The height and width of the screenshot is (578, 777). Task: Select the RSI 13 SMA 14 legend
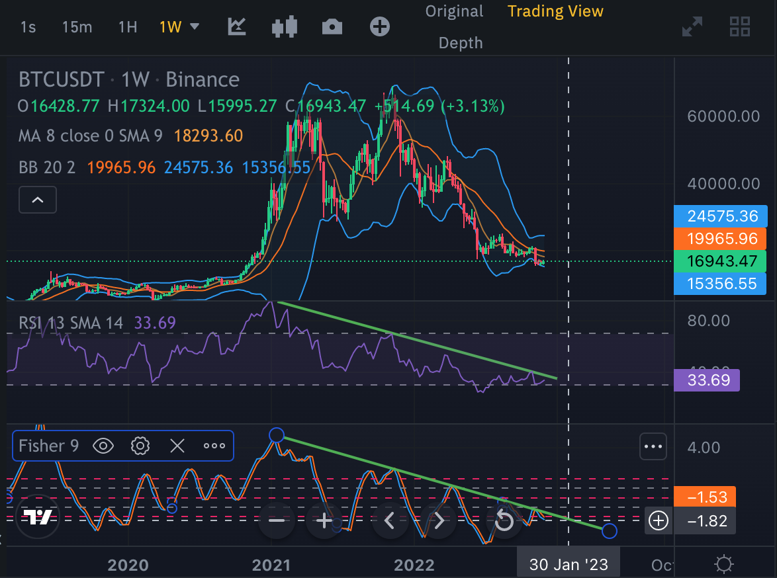pyautogui.click(x=70, y=323)
